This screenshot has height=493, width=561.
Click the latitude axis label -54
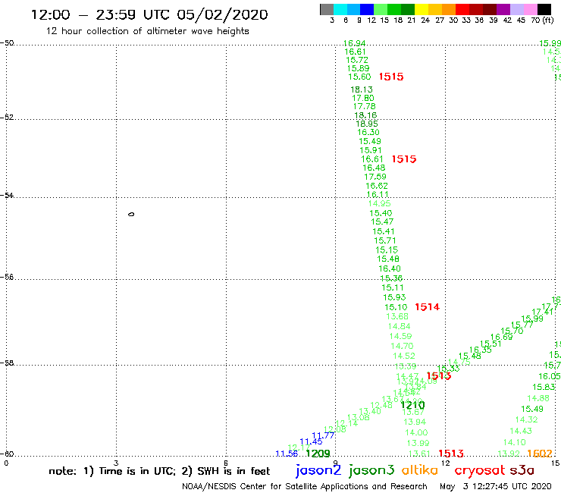7,195
